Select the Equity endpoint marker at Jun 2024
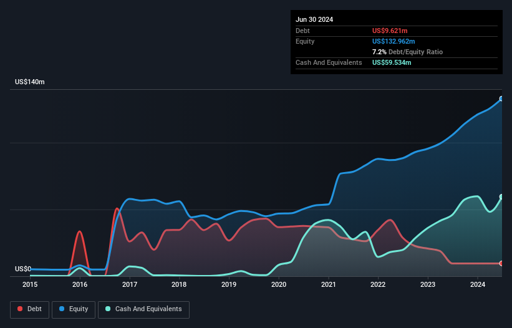 point(501,99)
